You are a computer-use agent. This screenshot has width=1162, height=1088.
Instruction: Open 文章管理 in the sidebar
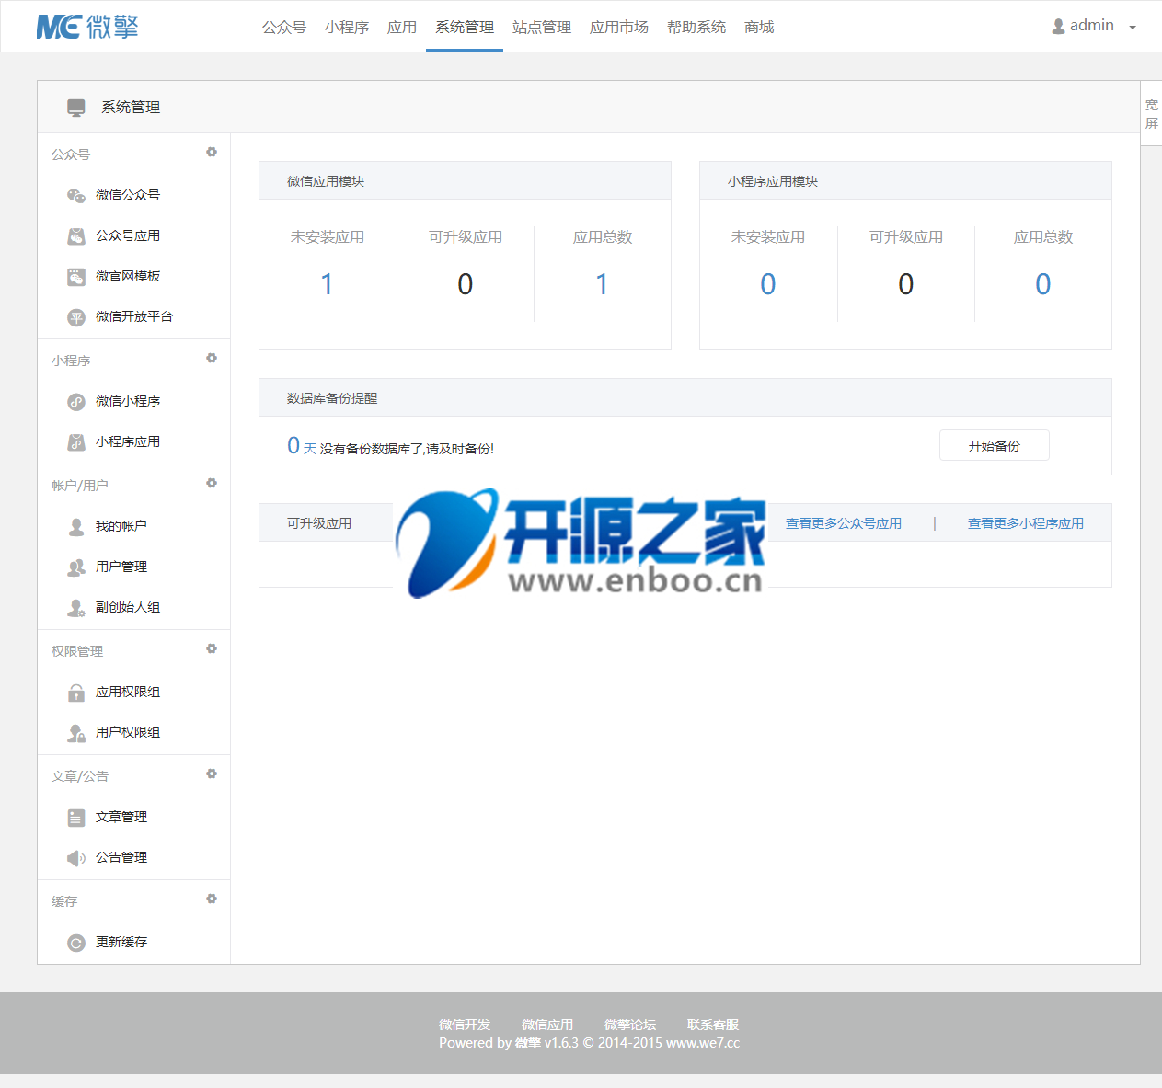tap(121, 817)
